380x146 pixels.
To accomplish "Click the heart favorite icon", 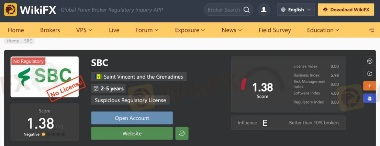I will pos(370,61).
